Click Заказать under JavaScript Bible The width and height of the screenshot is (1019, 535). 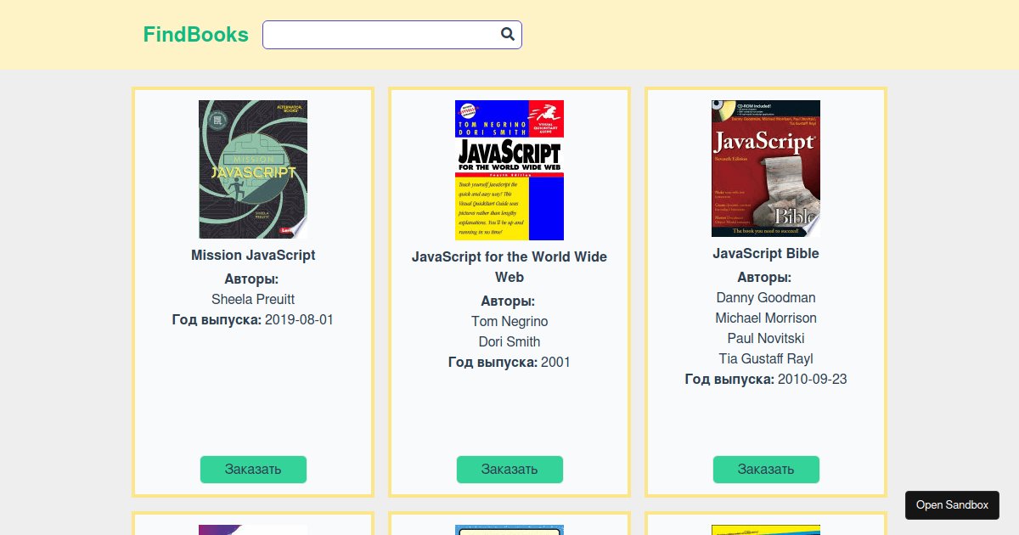pos(766,469)
